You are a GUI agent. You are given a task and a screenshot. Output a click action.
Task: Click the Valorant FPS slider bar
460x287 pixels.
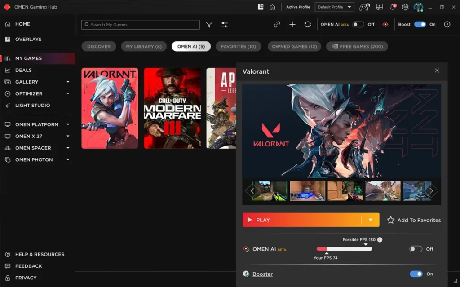344,249
